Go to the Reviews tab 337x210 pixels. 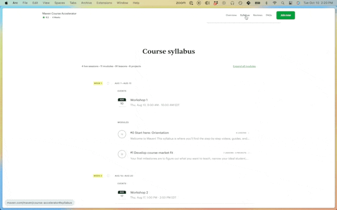[x=257, y=15]
